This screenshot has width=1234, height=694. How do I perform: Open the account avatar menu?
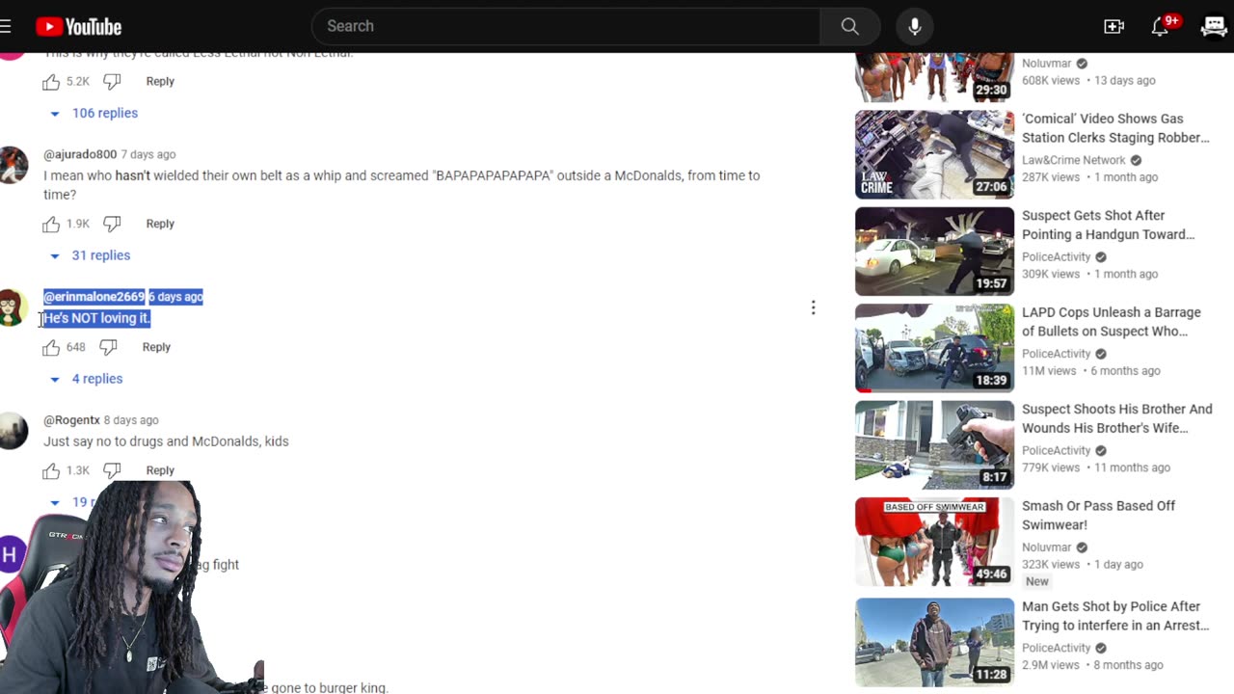pos(1214,26)
